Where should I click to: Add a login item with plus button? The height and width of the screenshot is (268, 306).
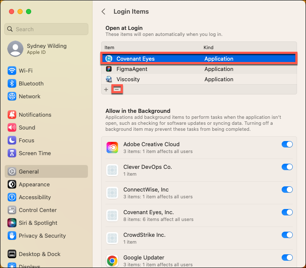[x=106, y=89]
